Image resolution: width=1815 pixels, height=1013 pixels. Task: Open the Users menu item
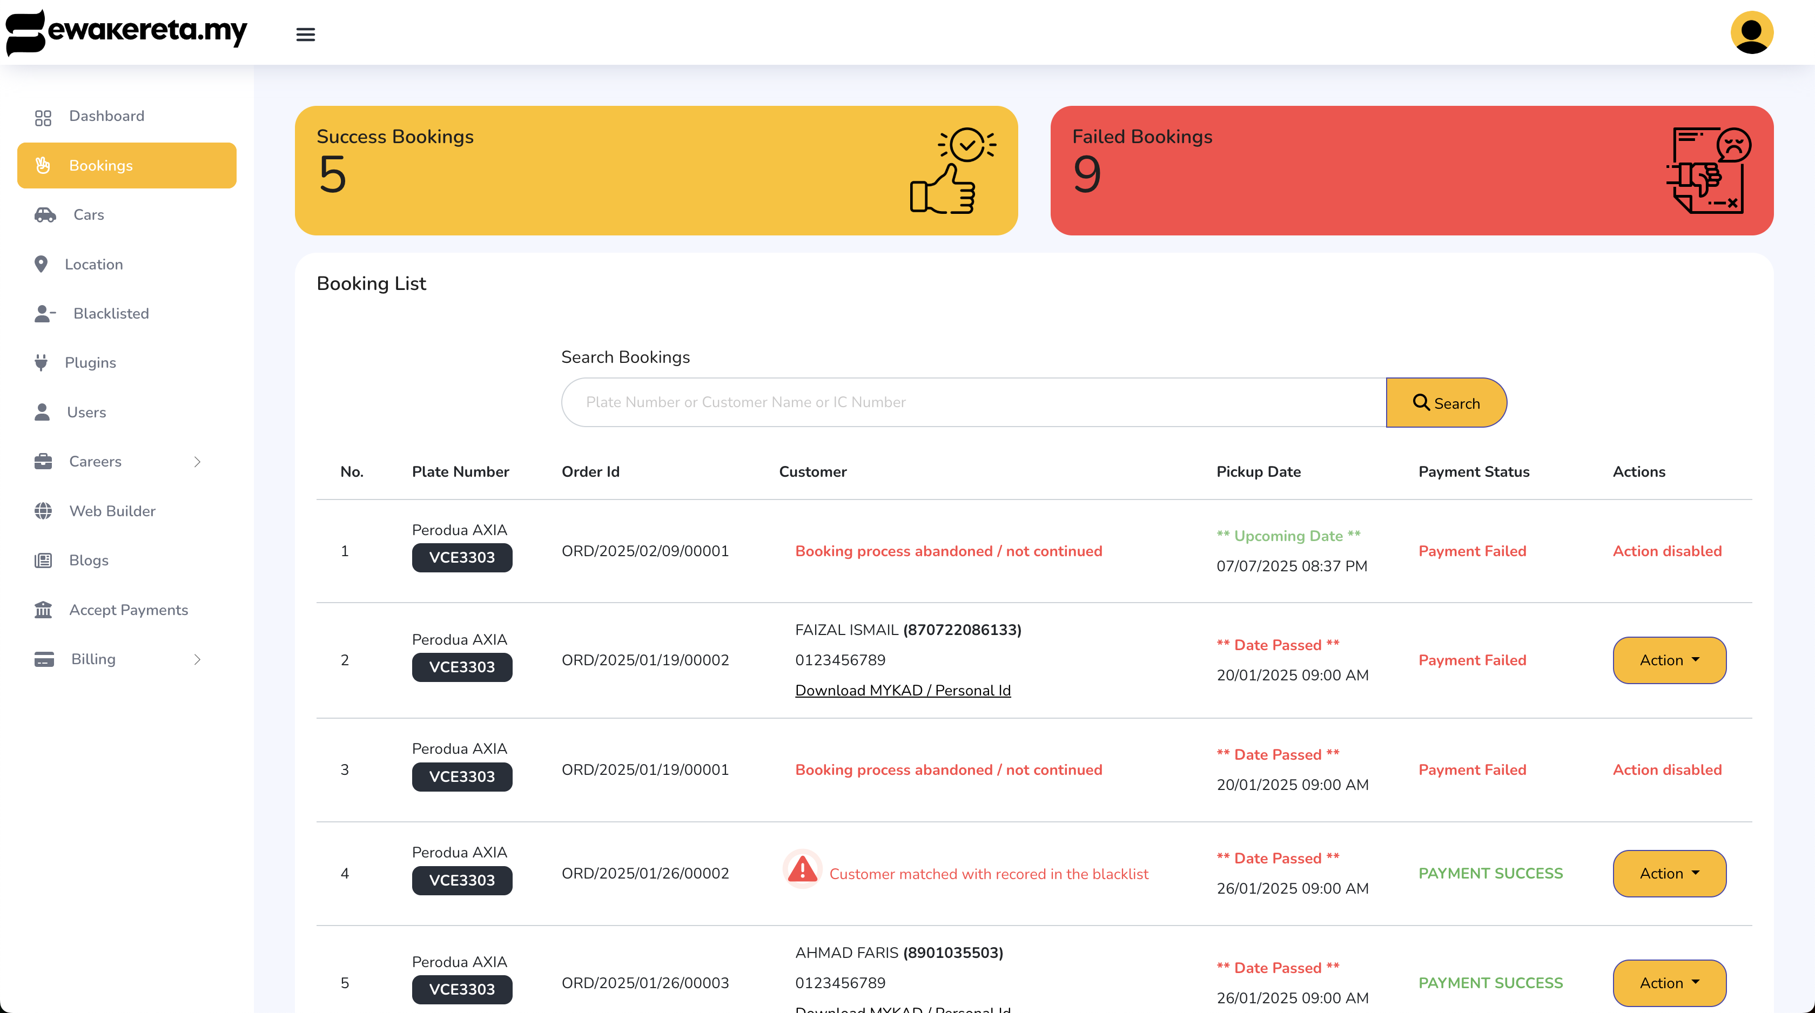coord(86,412)
